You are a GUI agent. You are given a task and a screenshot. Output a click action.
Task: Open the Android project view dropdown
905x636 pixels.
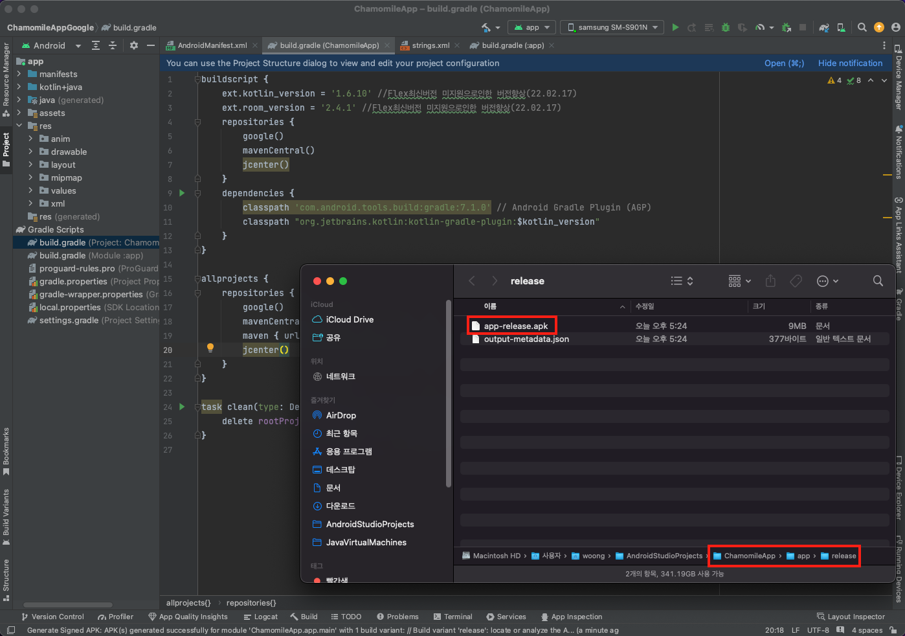[x=52, y=45]
